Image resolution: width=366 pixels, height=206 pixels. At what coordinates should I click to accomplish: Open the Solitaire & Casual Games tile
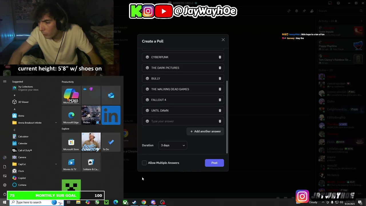click(x=91, y=162)
